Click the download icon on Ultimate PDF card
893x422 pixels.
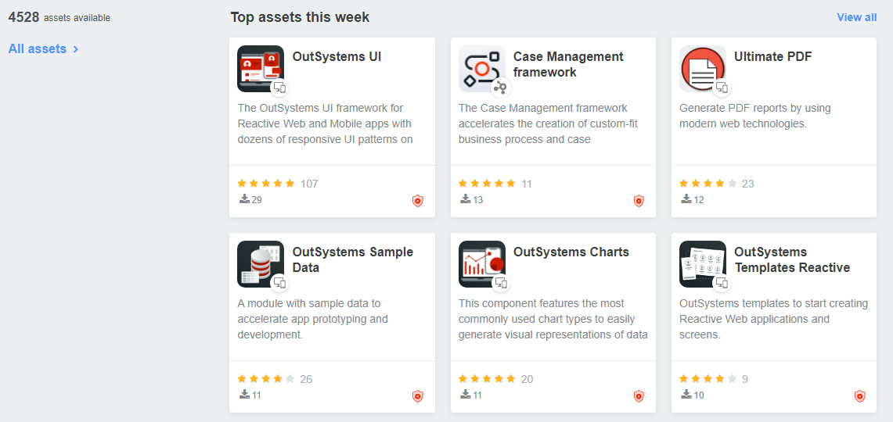(x=686, y=199)
